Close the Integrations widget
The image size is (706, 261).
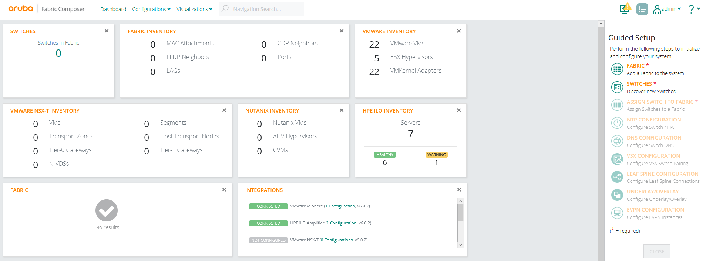459,190
